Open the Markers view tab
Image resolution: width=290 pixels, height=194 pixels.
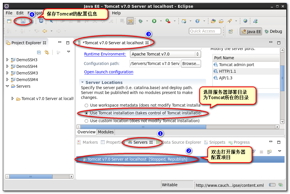[88, 142]
